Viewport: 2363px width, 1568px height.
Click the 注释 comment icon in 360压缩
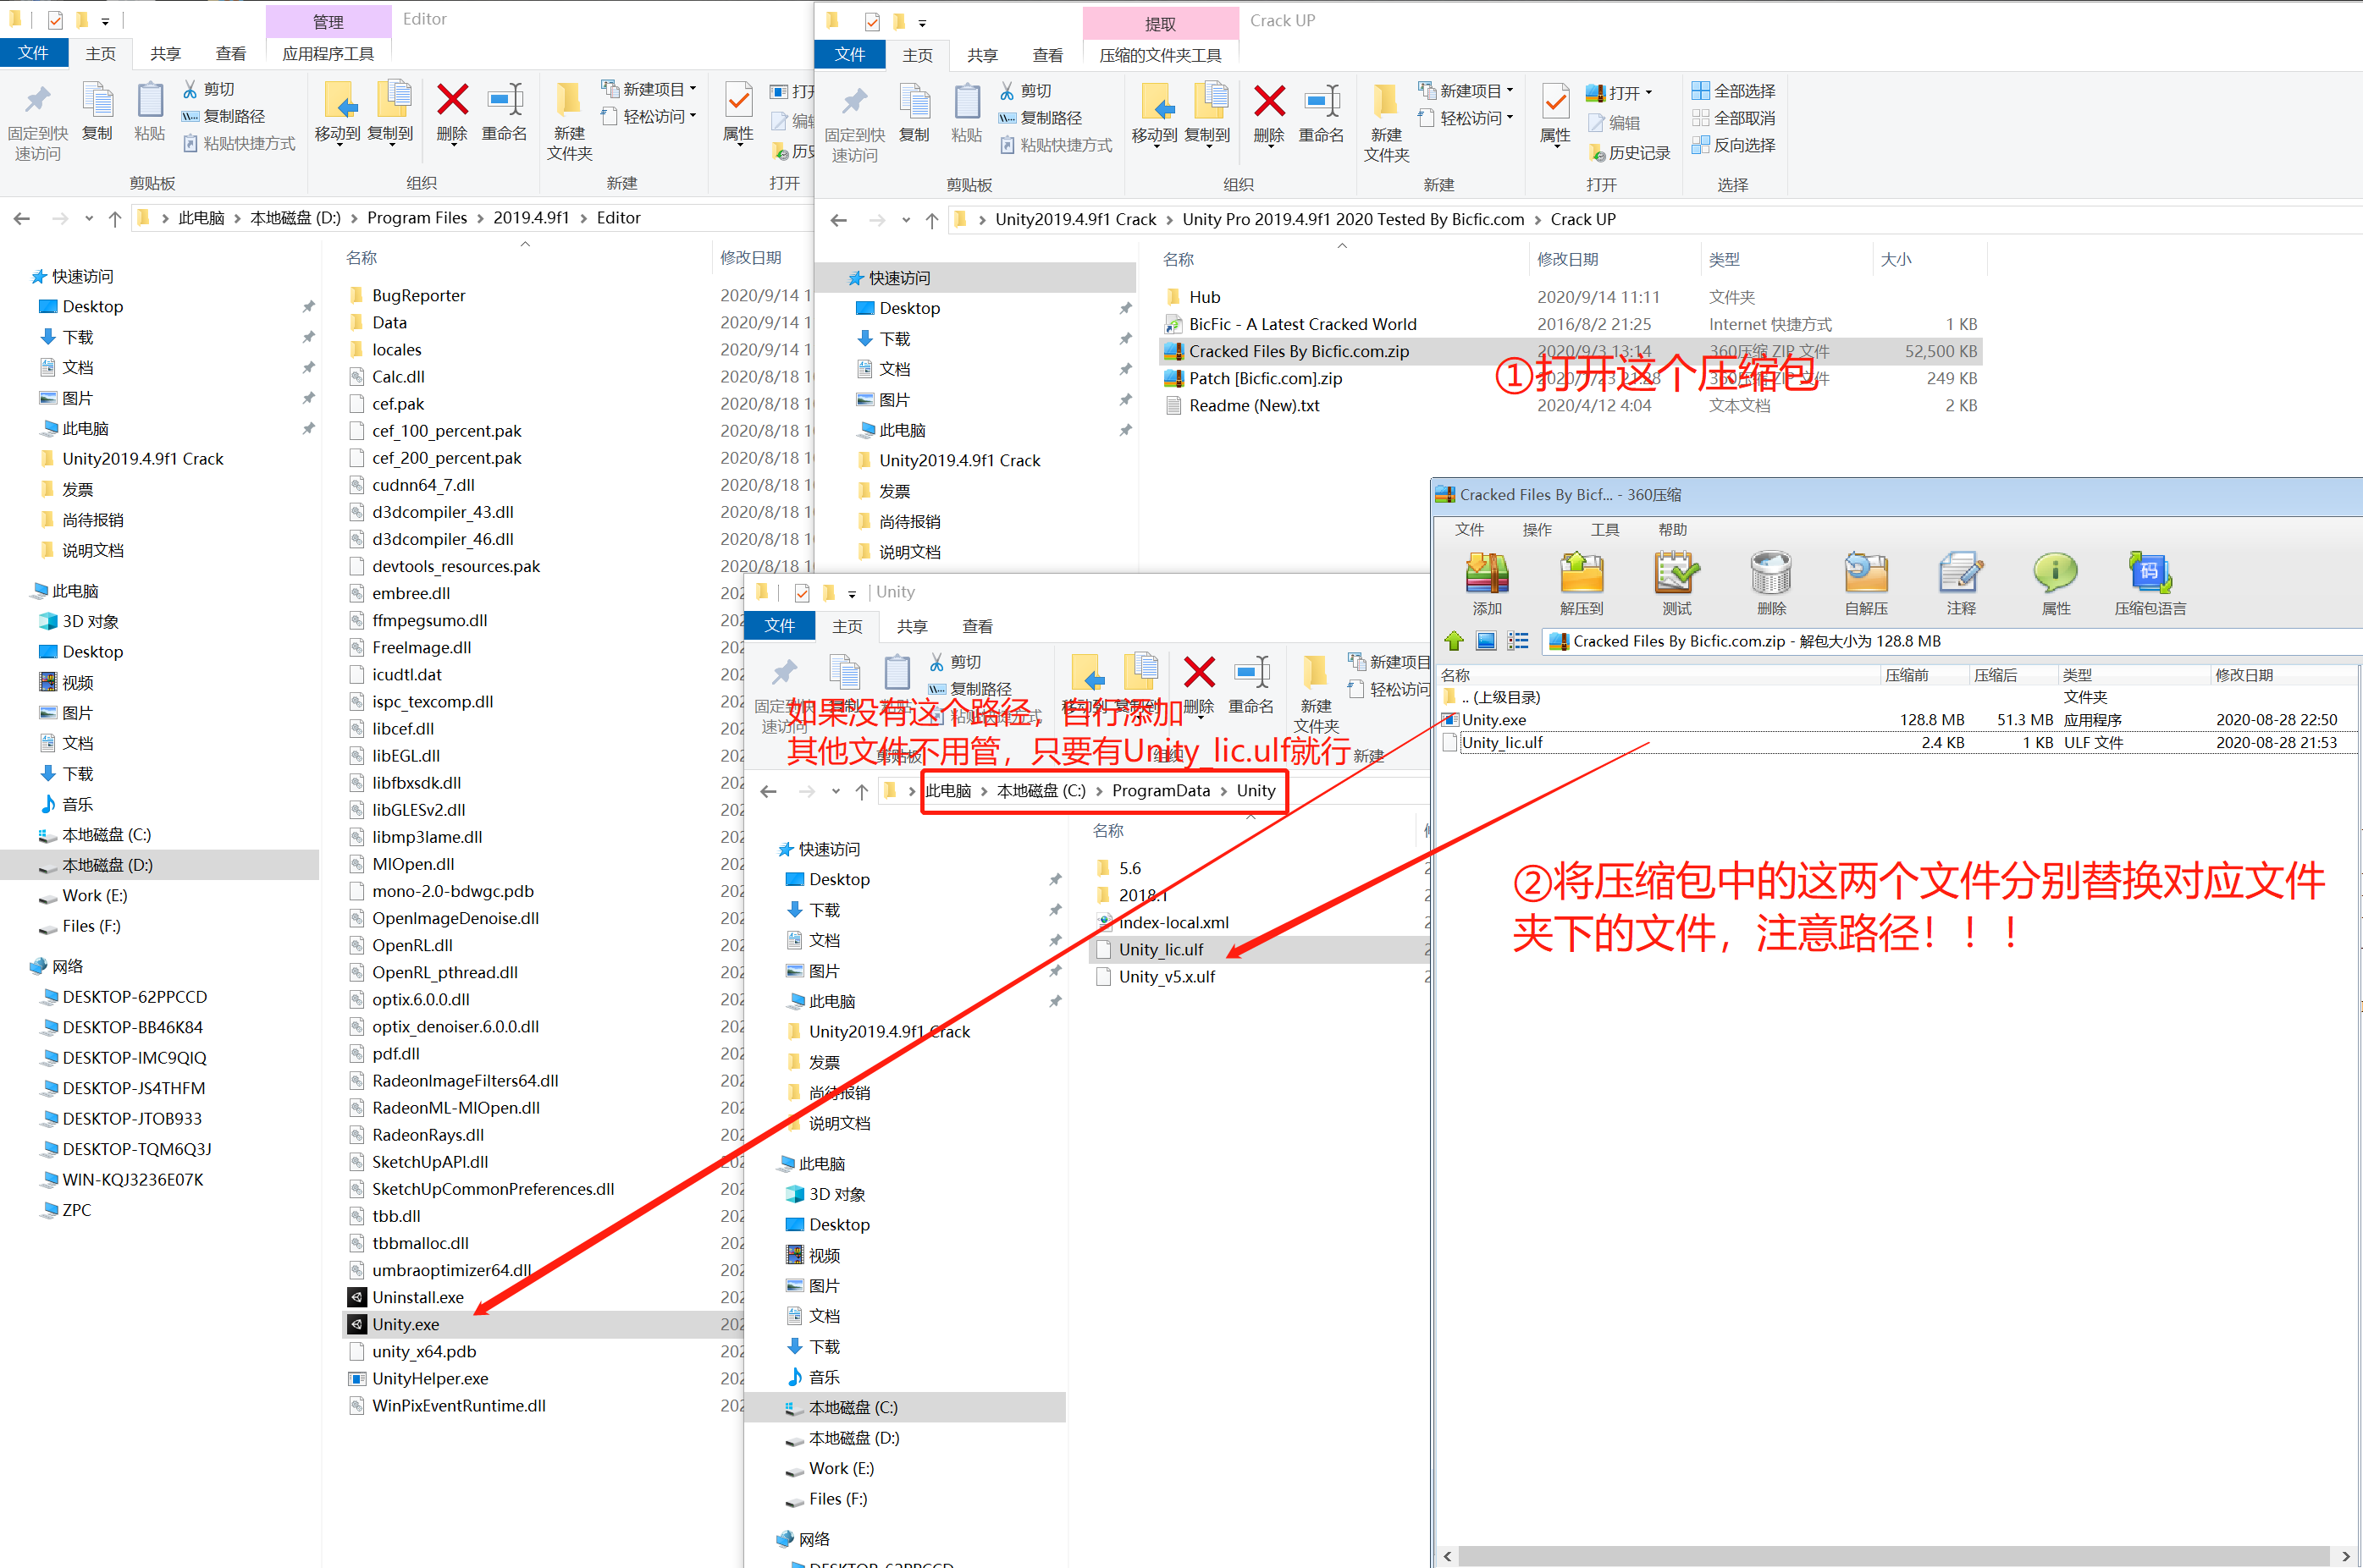(x=1960, y=574)
